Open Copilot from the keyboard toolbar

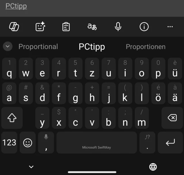(x=14, y=27)
